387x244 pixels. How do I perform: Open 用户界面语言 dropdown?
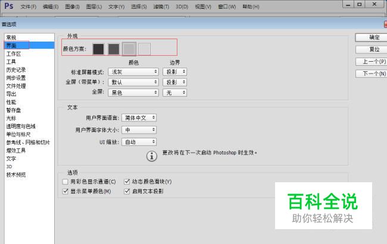[139, 118]
